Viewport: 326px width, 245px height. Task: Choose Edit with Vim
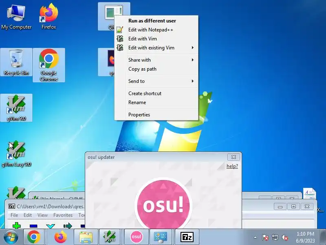click(156, 39)
